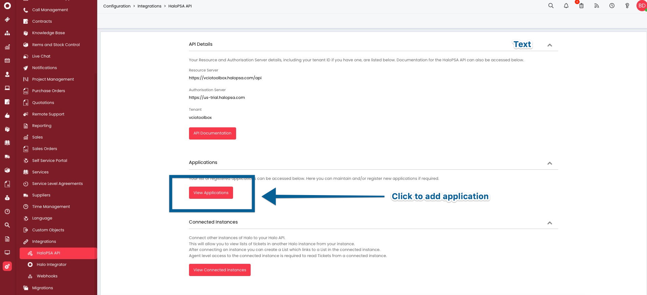Go to Call Management settings
The image size is (647, 295).
50,10
